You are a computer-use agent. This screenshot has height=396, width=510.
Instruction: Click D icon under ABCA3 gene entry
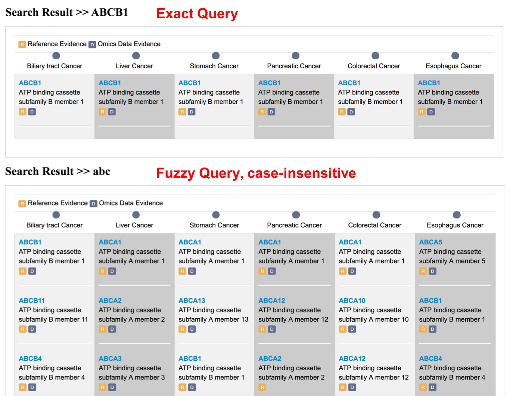pyautogui.click(x=112, y=387)
